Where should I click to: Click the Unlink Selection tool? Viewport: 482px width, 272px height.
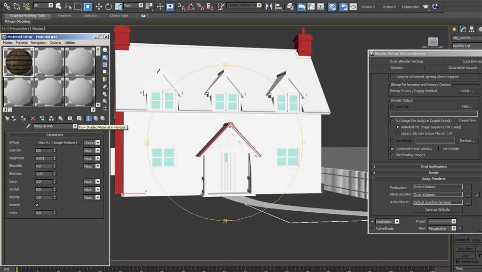click(16, 6)
